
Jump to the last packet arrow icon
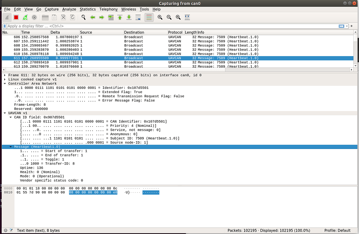(129, 17)
